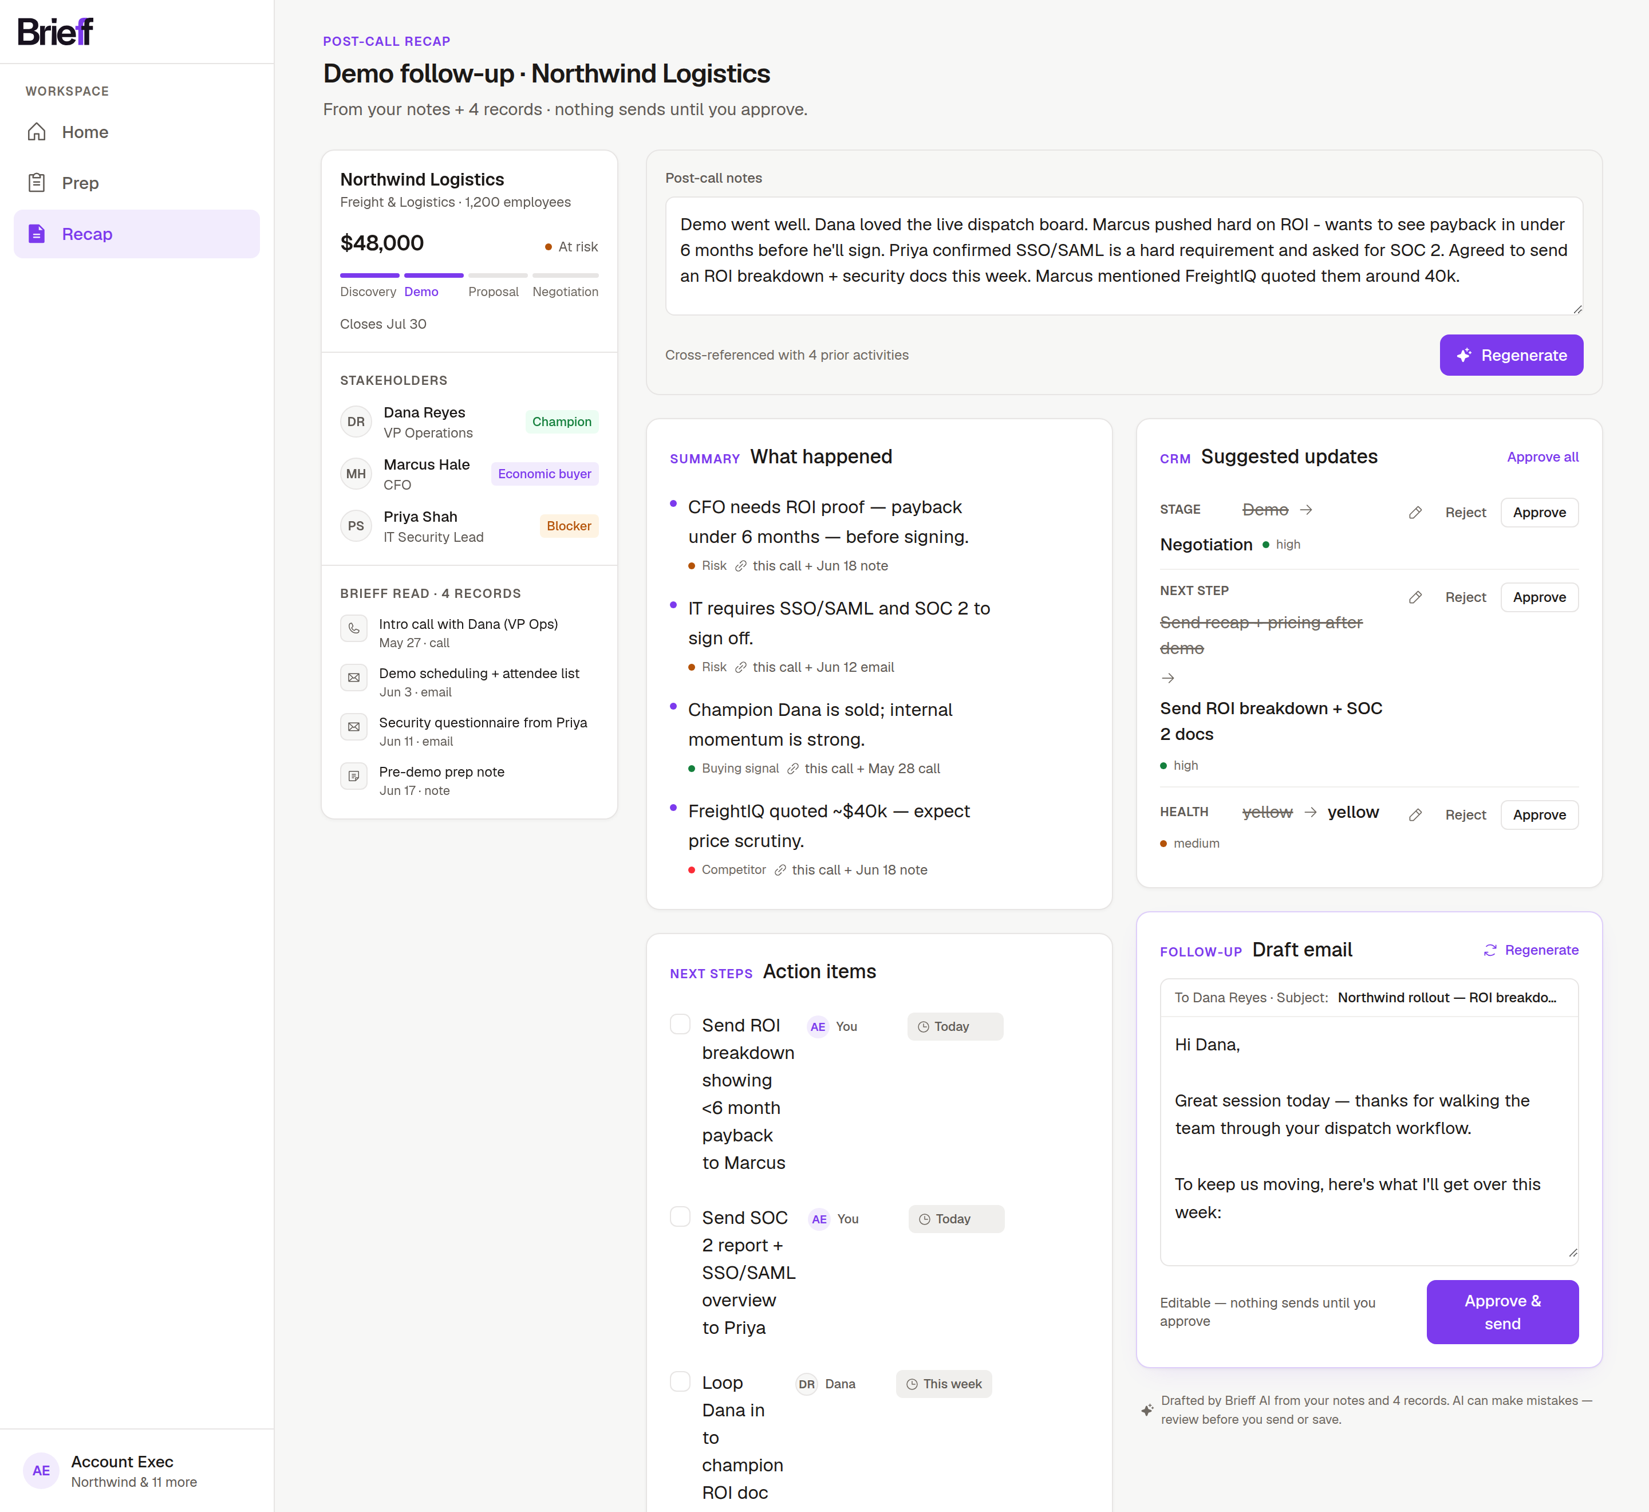Click Today due chip for Send ROI breakdown
The width and height of the screenshot is (1649, 1512).
954,1026
